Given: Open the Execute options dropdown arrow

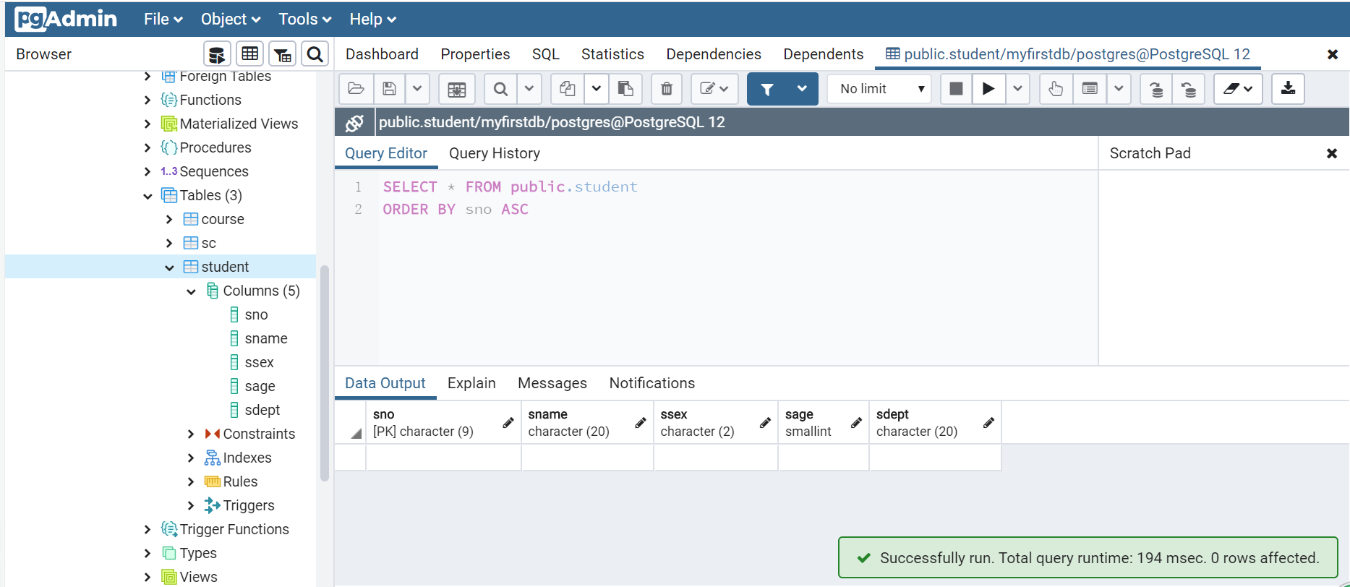Looking at the screenshot, I should coord(1017,89).
